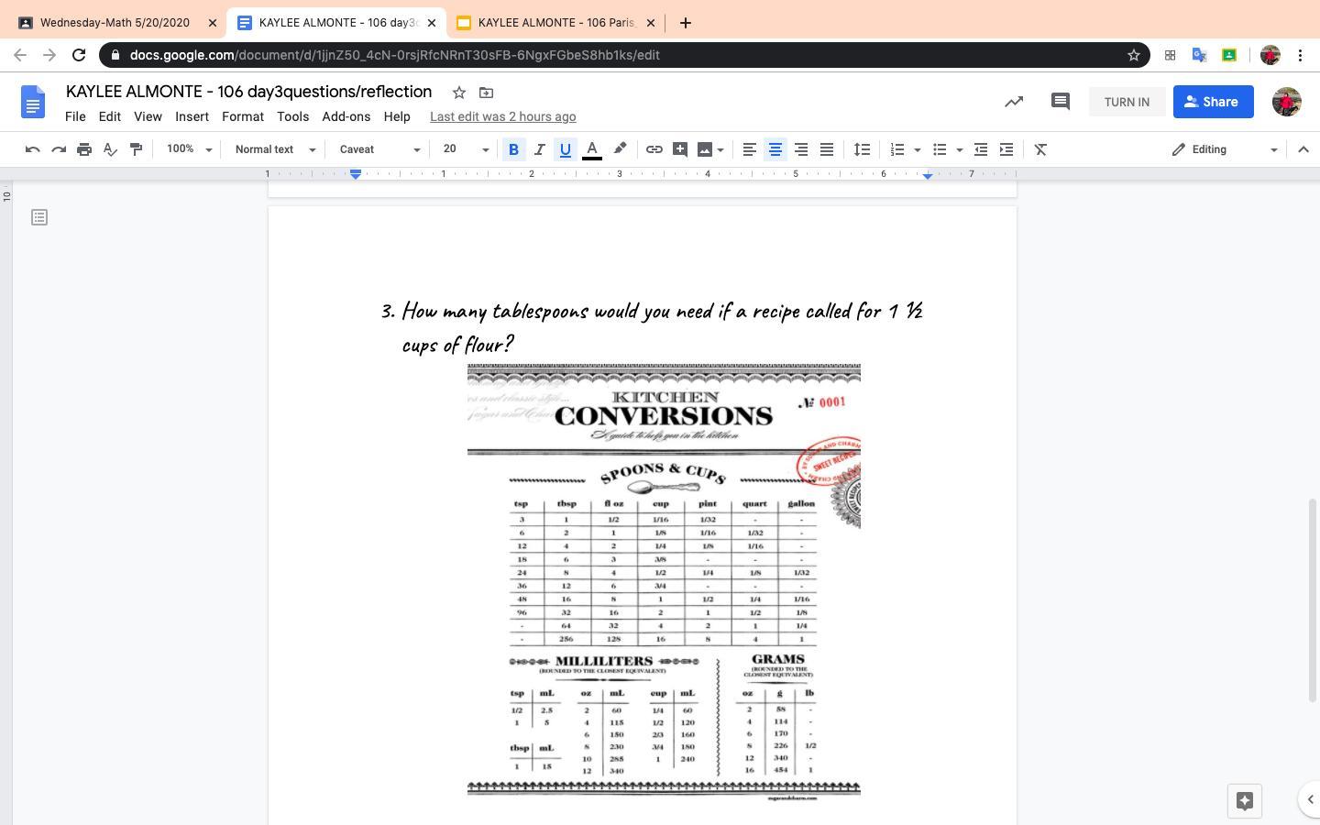
Task: Justify text
Action: coord(827,149)
